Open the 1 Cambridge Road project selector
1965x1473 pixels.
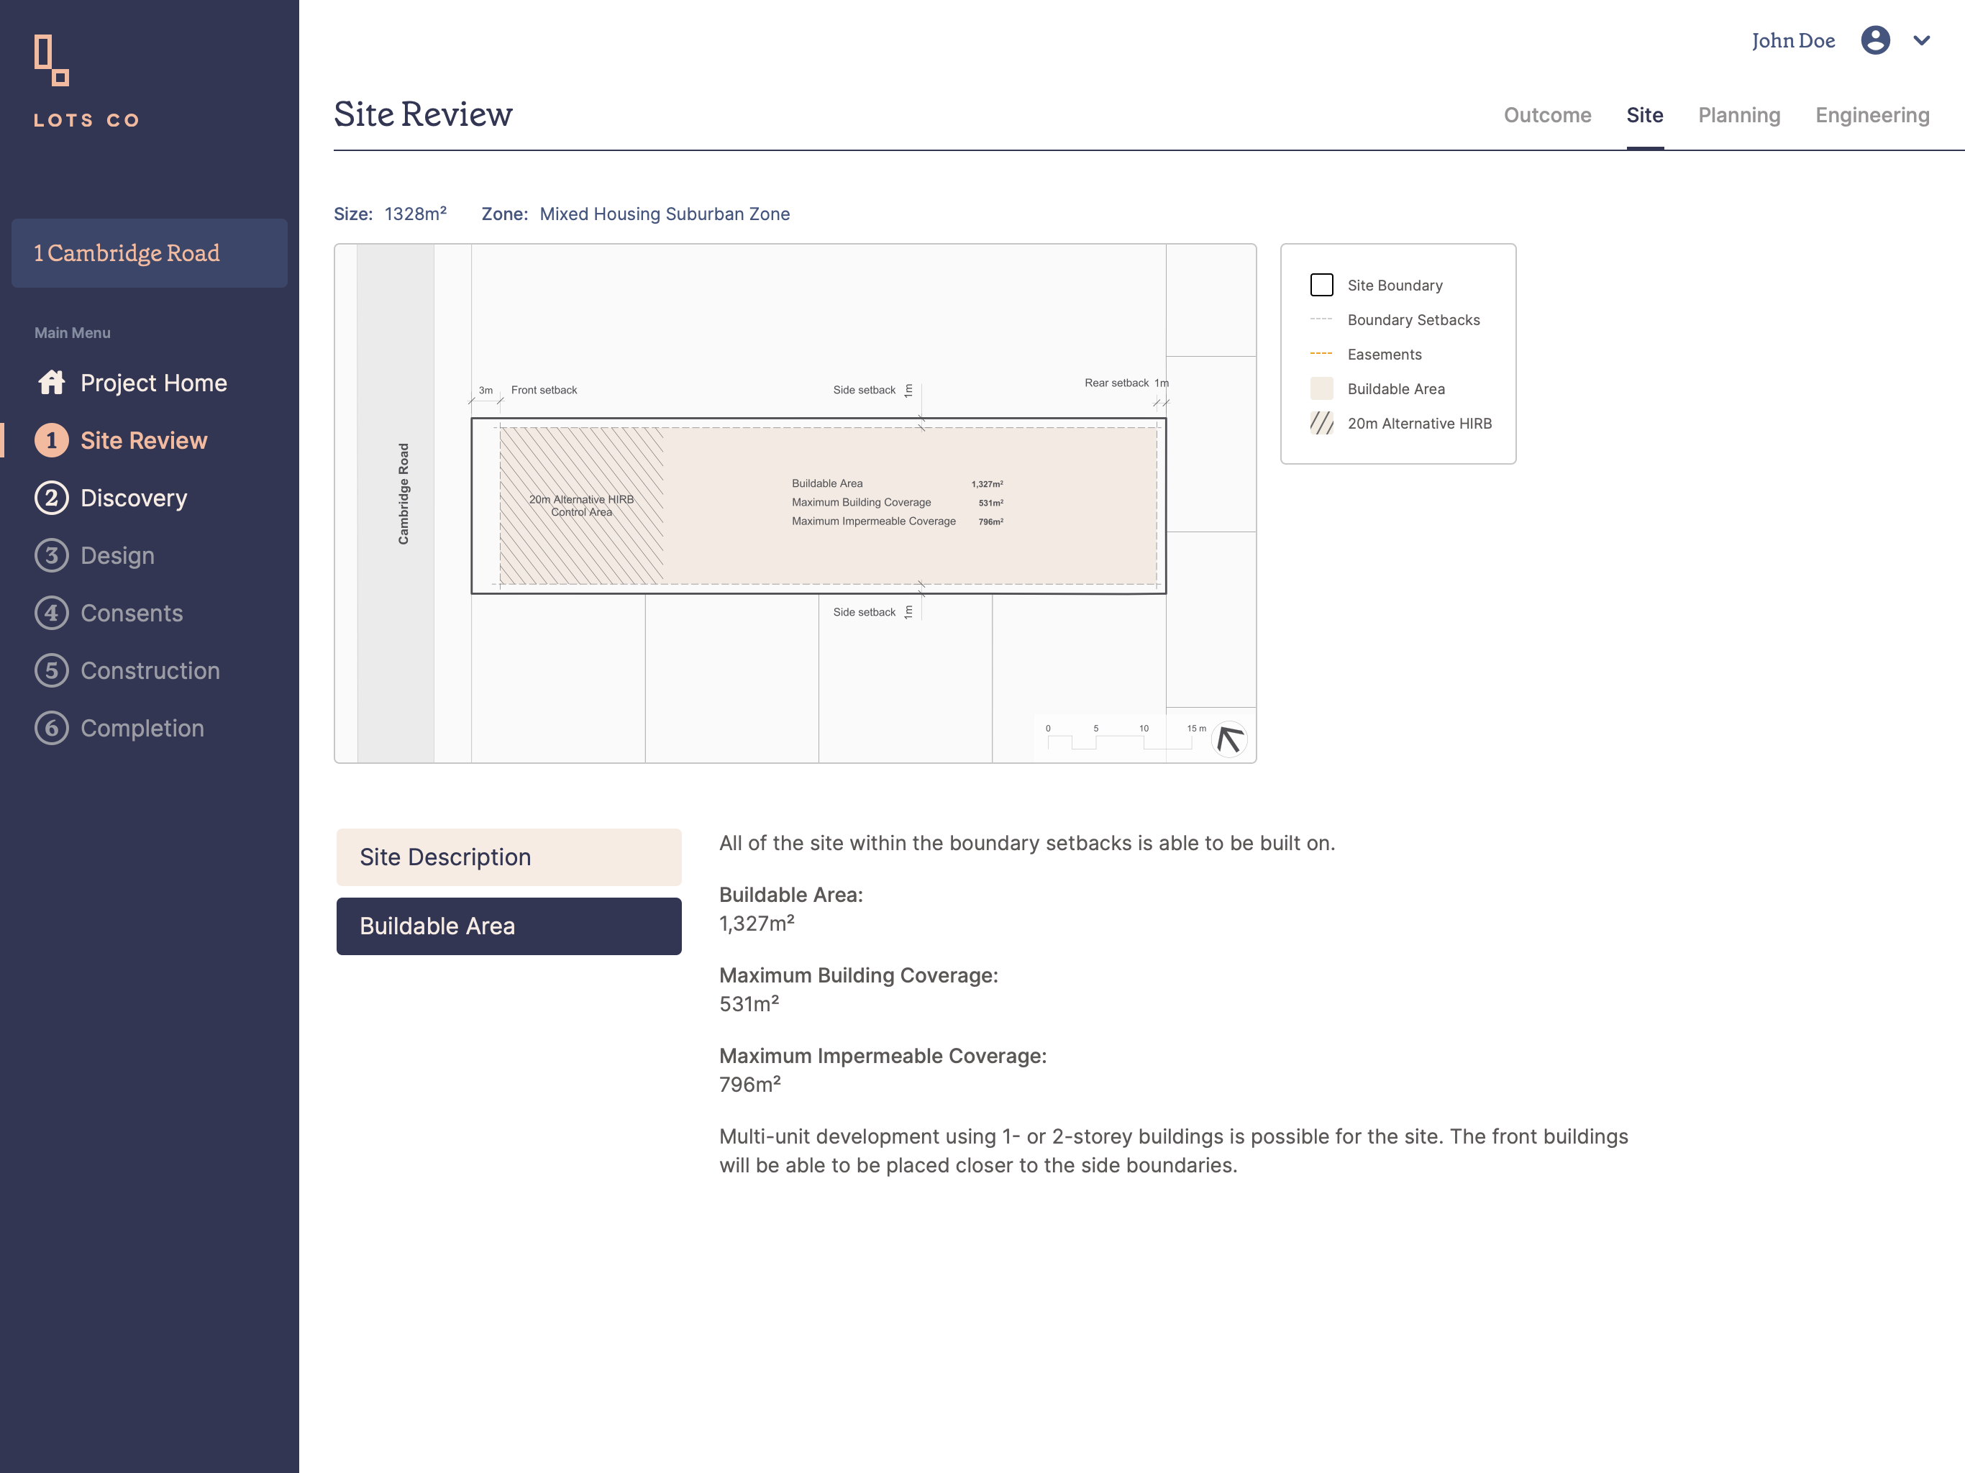[x=149, y=253]
